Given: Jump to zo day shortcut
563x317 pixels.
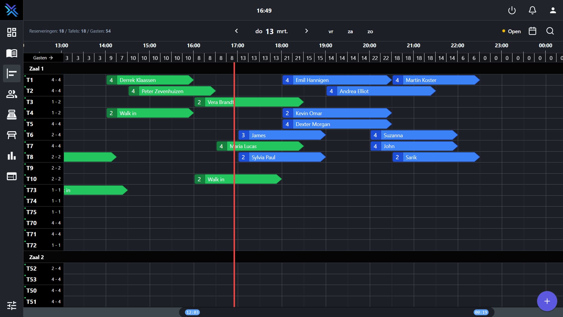Looking at the screenshot, I should click(x=370, y=31).
